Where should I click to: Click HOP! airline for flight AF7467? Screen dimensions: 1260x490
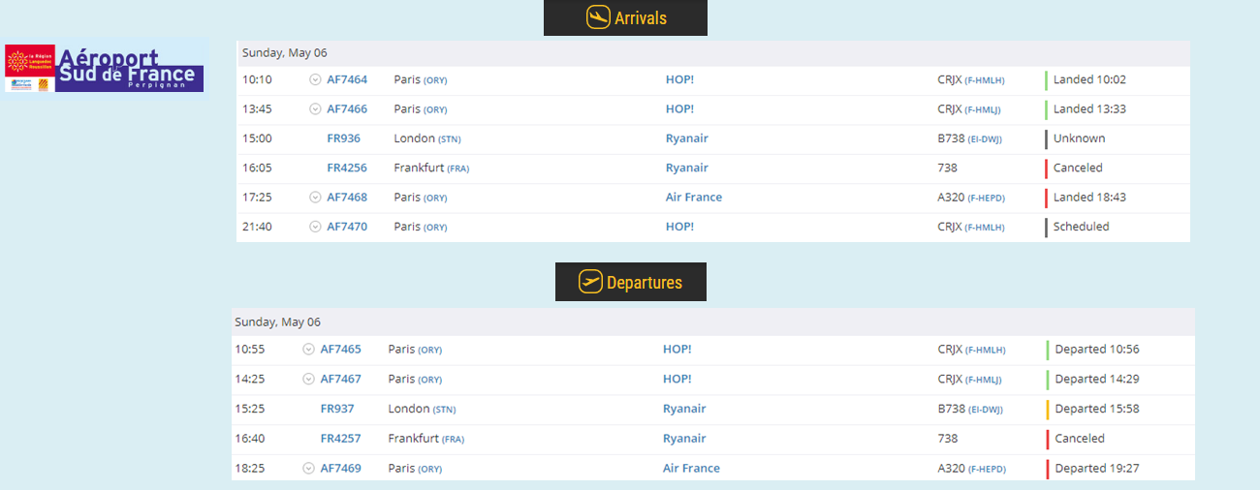point(677,379)
